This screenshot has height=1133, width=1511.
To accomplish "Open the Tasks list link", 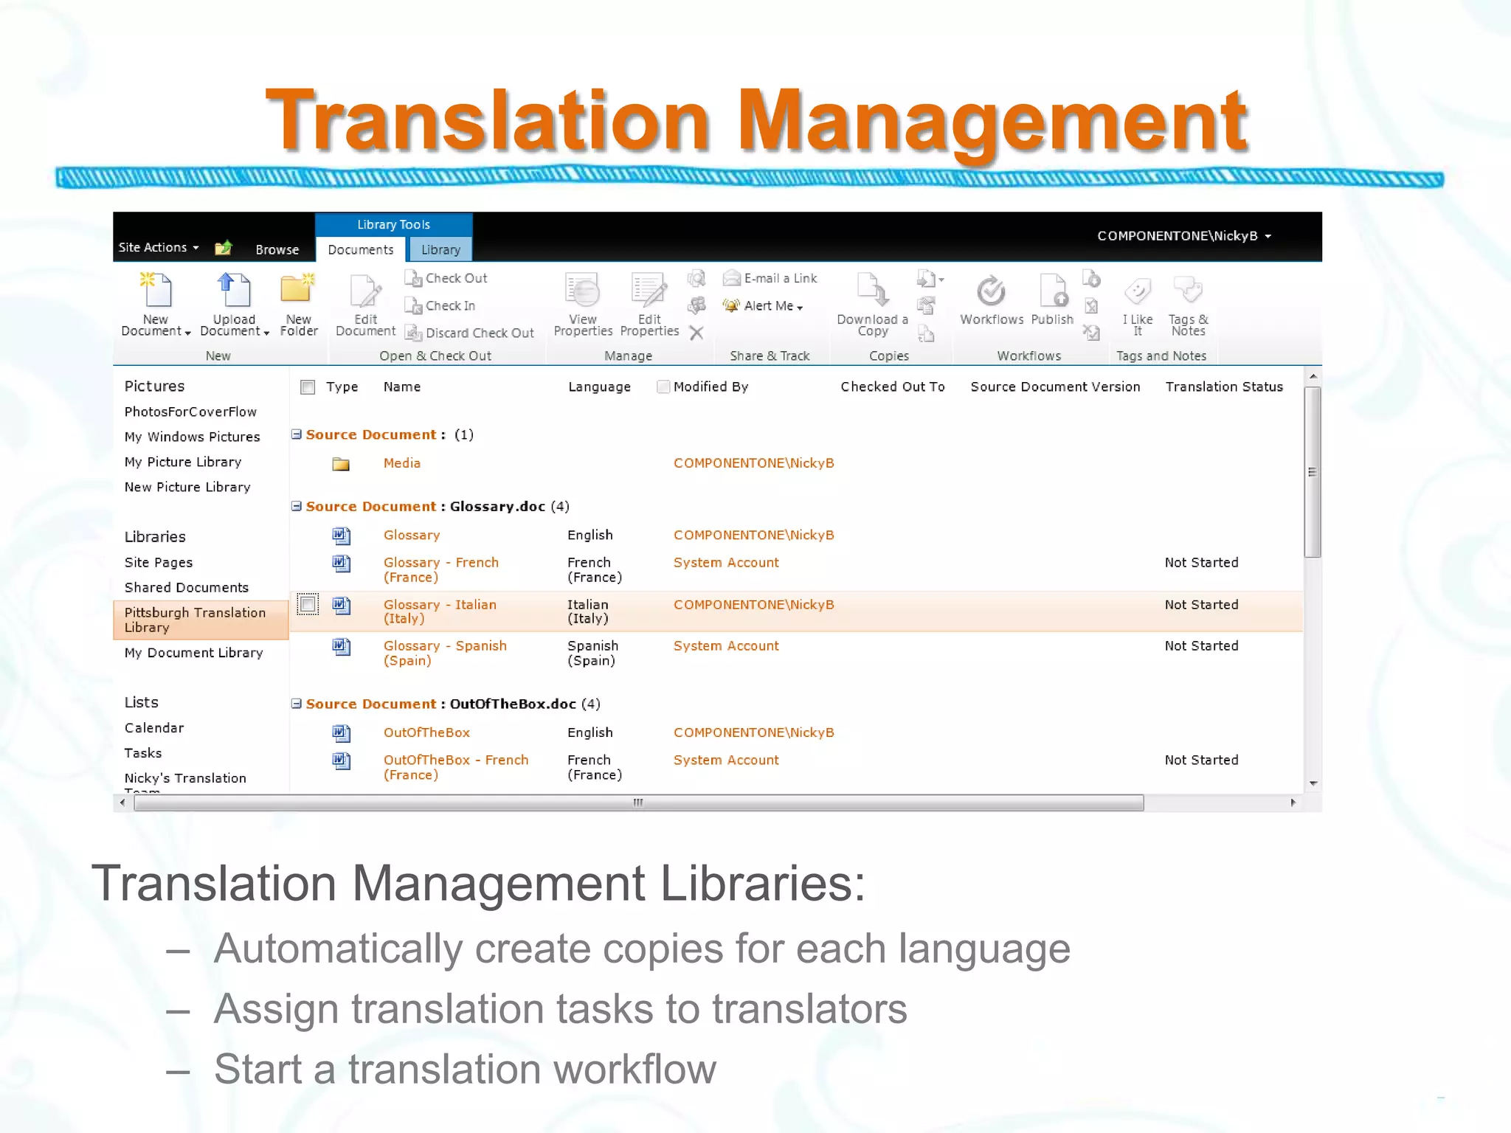I will (x=143, y=753).
